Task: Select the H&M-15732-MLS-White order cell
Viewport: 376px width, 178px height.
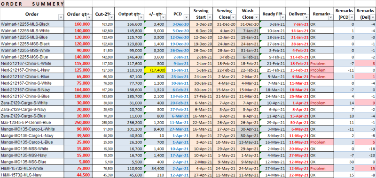Action: pyautogui.click(x=32, y=169)
